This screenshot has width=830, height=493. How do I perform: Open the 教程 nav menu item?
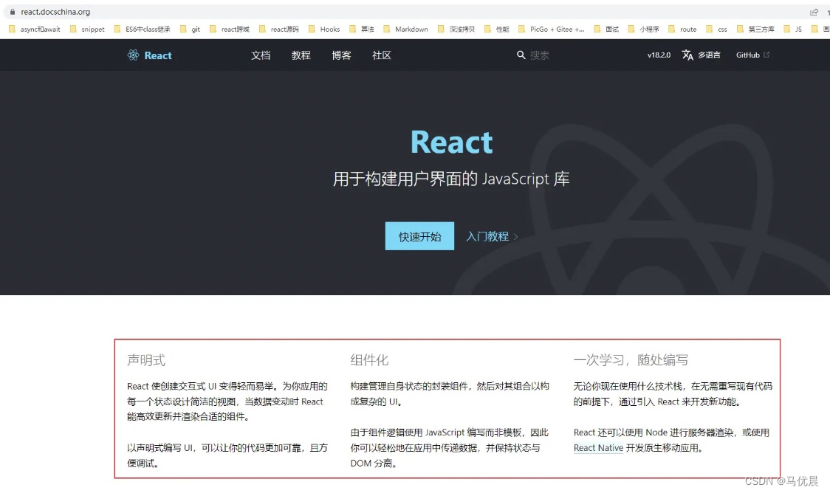pyautogui.click(x=301, y=55)
